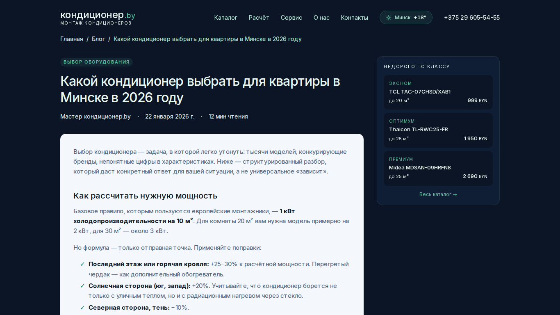Click the sun icon in the Minsk weather pill
This screenshot has width=560, height=315.
coord(388,18)
